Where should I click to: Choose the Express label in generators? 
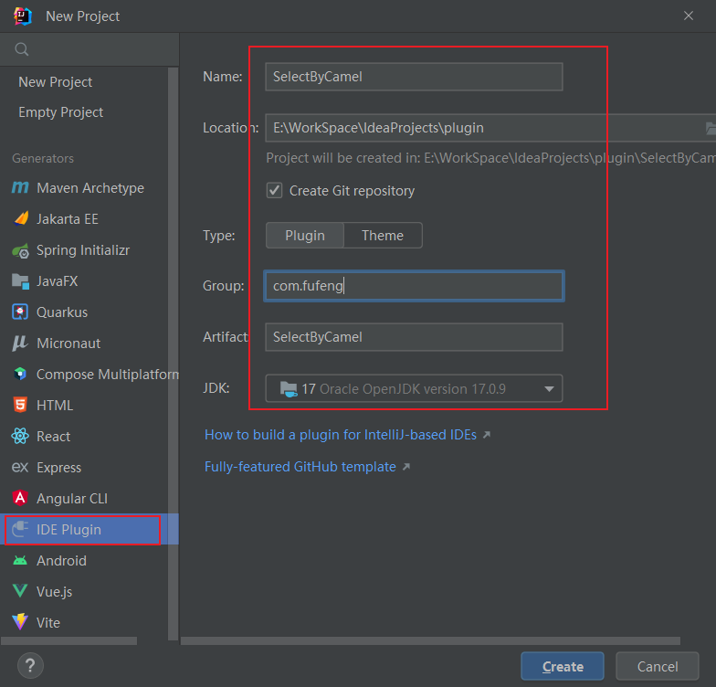pyautogui.click(x=58, y=468)
